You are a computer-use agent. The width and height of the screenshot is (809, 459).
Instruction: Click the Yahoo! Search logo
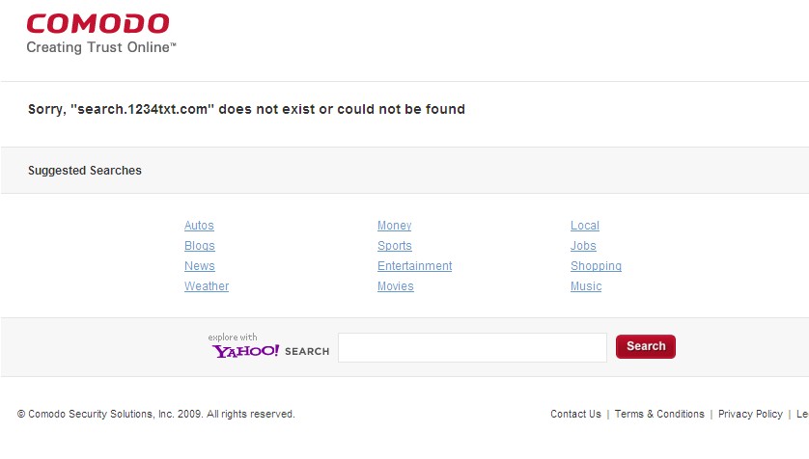click(x=268, y=346)
